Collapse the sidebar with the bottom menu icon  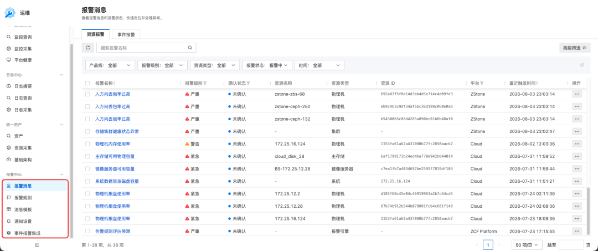[37, 245]
